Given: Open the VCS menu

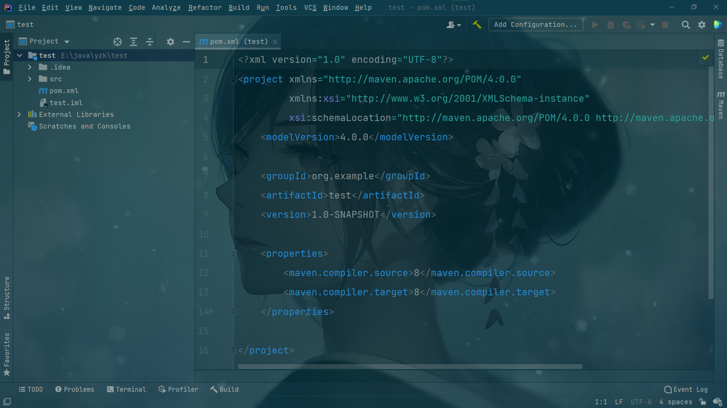Looking at the screenshot, I should [310, 8].
